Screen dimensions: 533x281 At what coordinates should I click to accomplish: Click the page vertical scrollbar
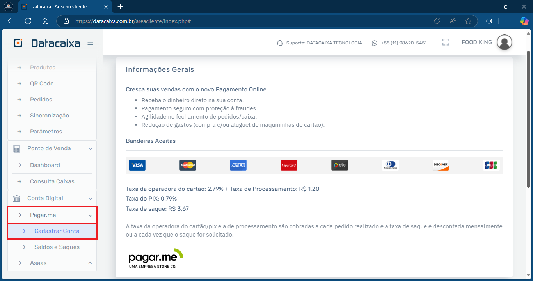pyautogui.click(x=529, y=117)
